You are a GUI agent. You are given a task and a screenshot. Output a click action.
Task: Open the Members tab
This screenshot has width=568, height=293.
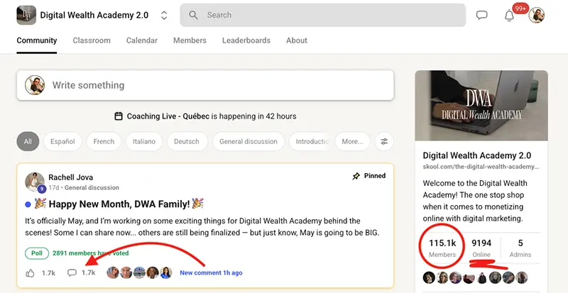point(190,40)
